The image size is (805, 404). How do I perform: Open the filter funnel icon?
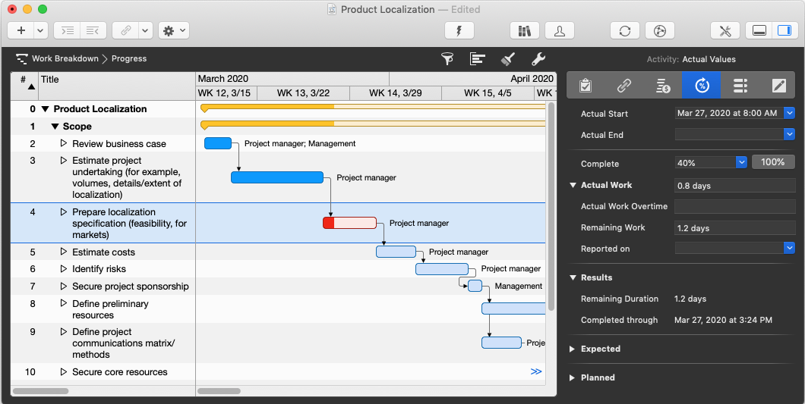pyautogui.click(x=448, y=59)
